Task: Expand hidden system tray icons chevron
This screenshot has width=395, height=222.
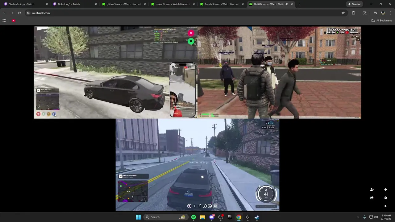Action: [x=358, y=217]
